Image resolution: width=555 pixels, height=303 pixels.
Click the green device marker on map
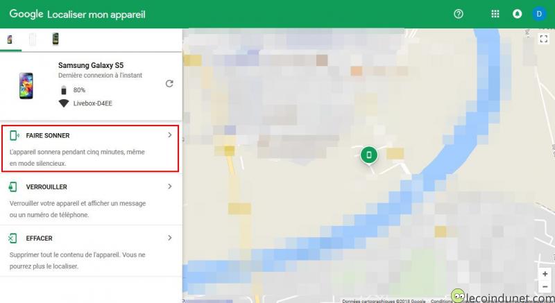(x=369, y=155)
